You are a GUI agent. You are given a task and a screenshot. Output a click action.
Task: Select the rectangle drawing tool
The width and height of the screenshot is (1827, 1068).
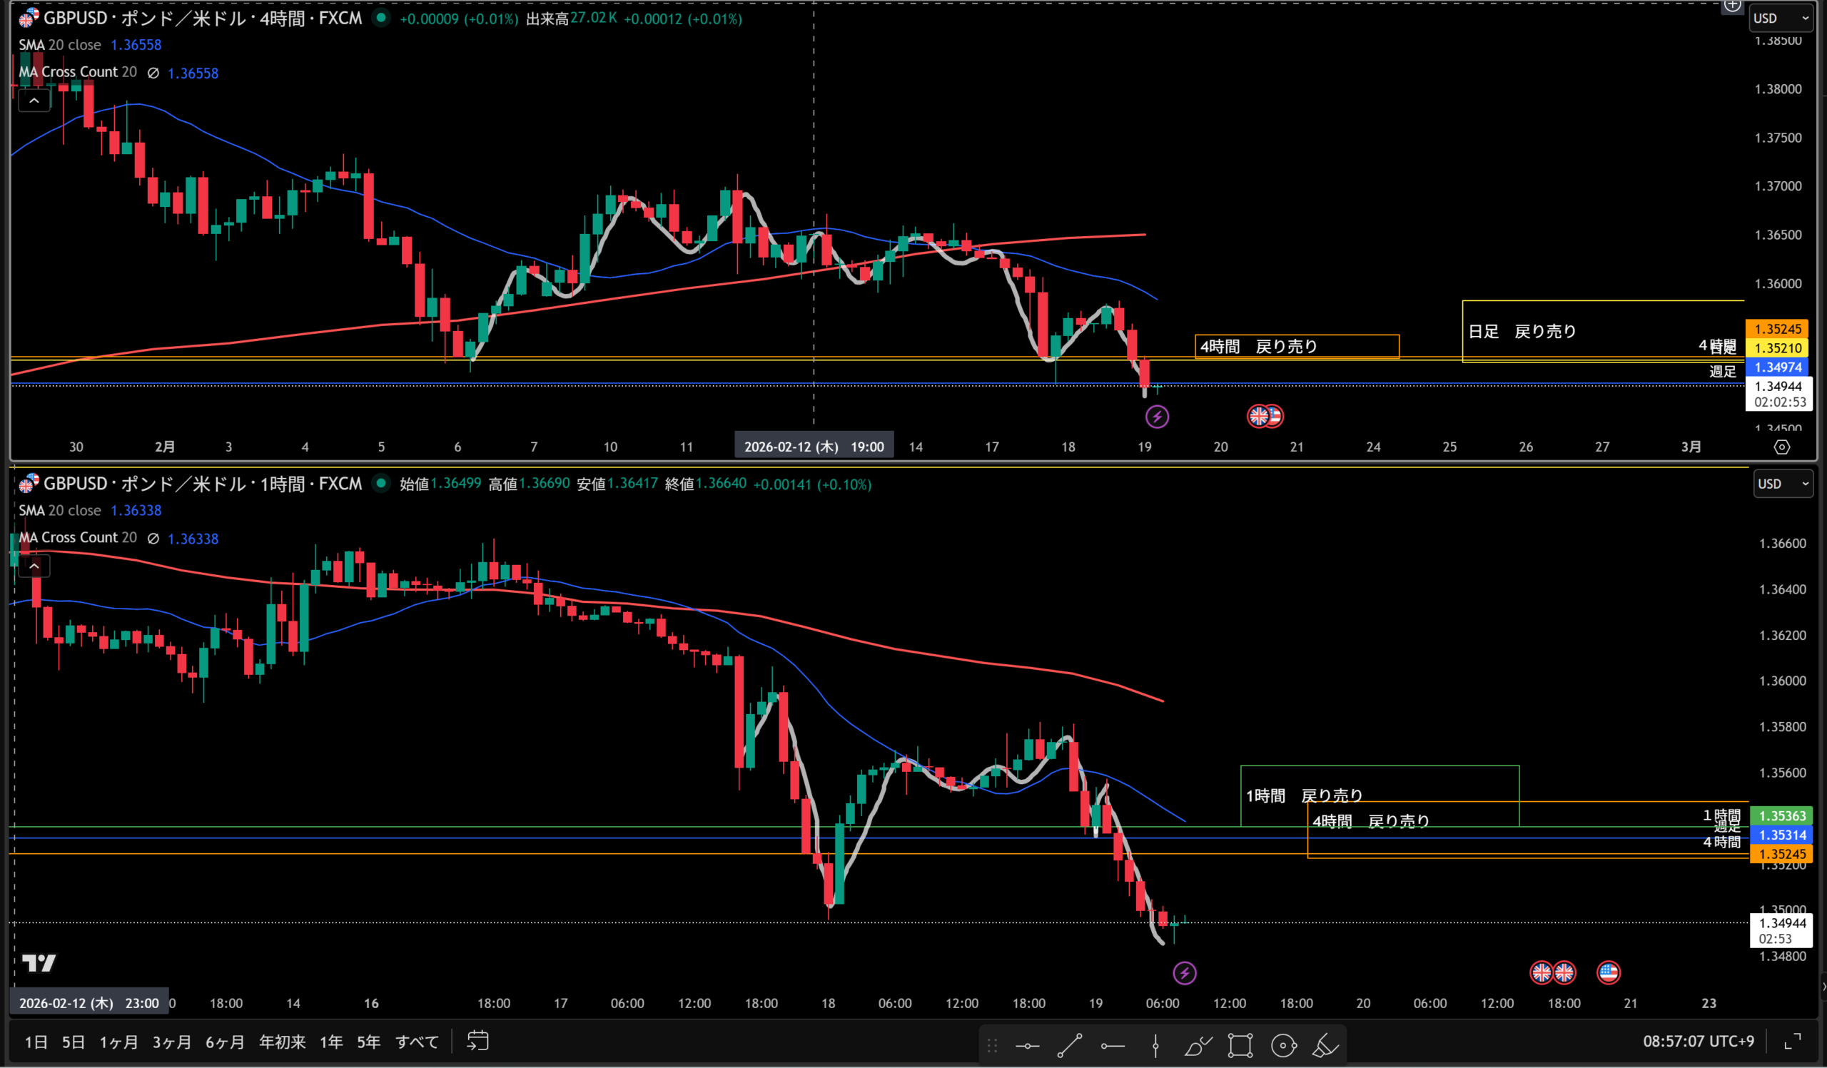click(1240, 1046)
